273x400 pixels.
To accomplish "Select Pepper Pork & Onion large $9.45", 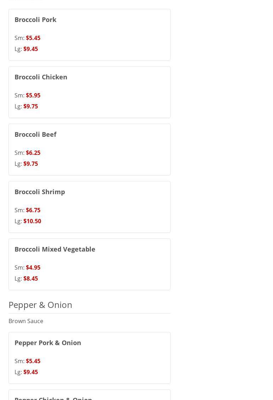I will point(30,372).
